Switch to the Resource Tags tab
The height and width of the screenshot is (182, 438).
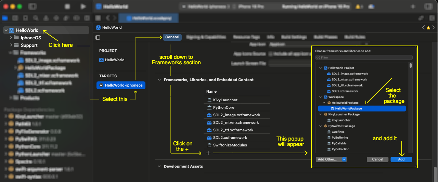(246, 37)
